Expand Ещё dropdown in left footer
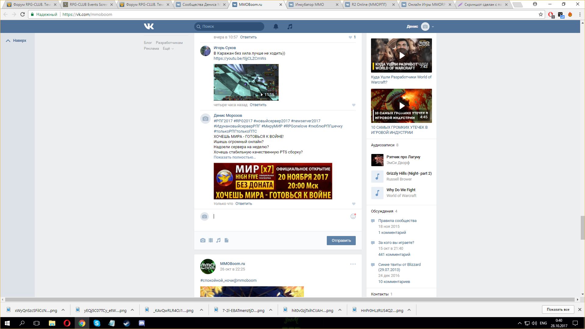This screenshot has height=329, width=585. tap(168, 48)
